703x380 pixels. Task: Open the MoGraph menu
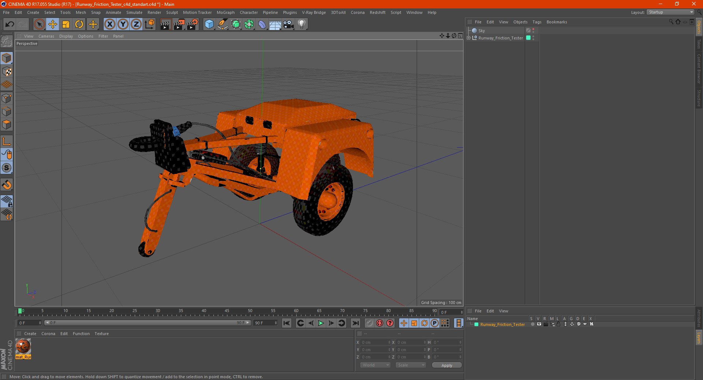[x=225, y=12]
